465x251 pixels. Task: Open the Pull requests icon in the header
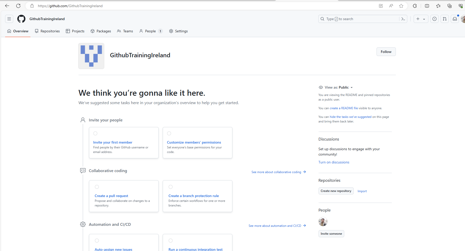point(445,19)
